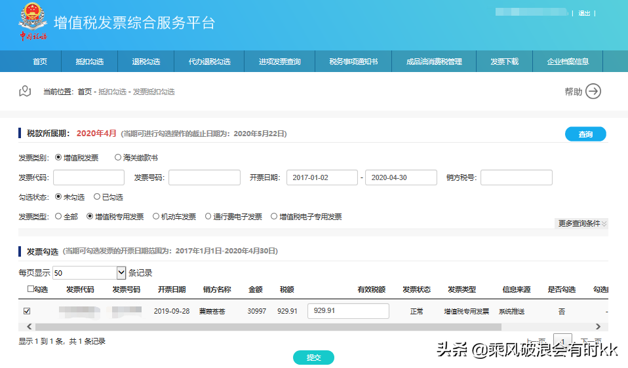Click the 发票代码 column header
Screen dimensions: 628x368
80,289
